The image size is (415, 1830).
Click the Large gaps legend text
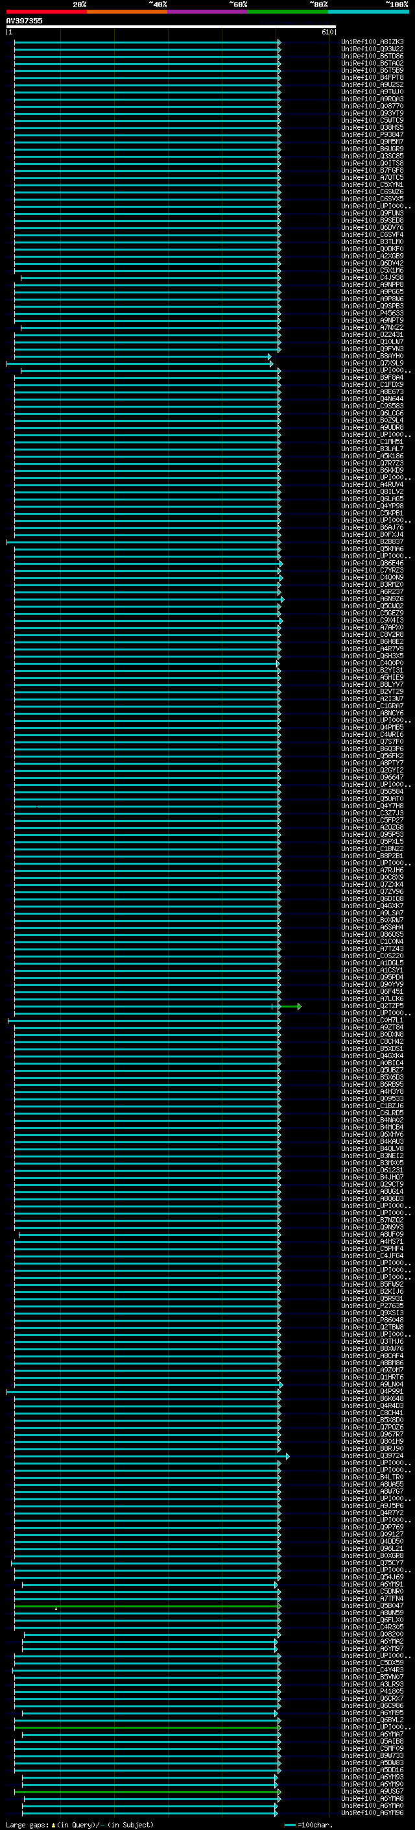(x=80, y=1824)
